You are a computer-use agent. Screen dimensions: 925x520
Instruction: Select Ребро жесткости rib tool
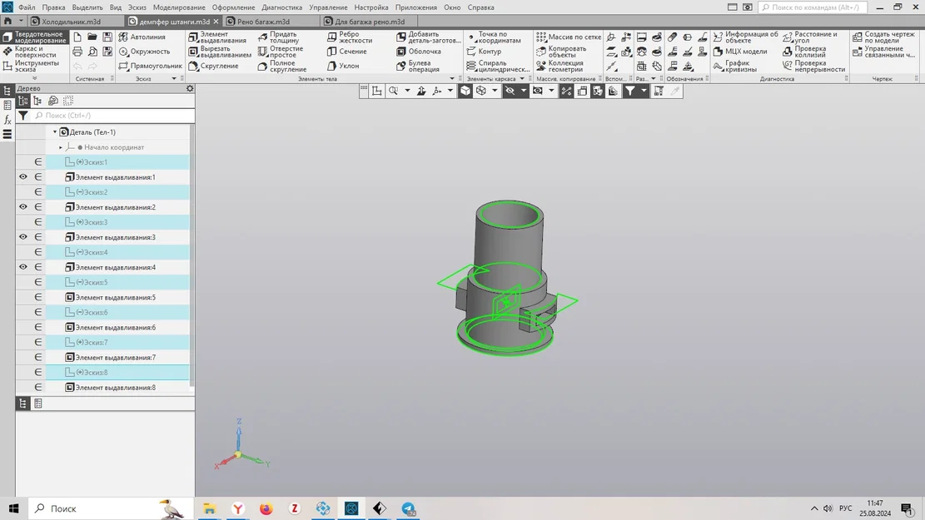[350, 37]
